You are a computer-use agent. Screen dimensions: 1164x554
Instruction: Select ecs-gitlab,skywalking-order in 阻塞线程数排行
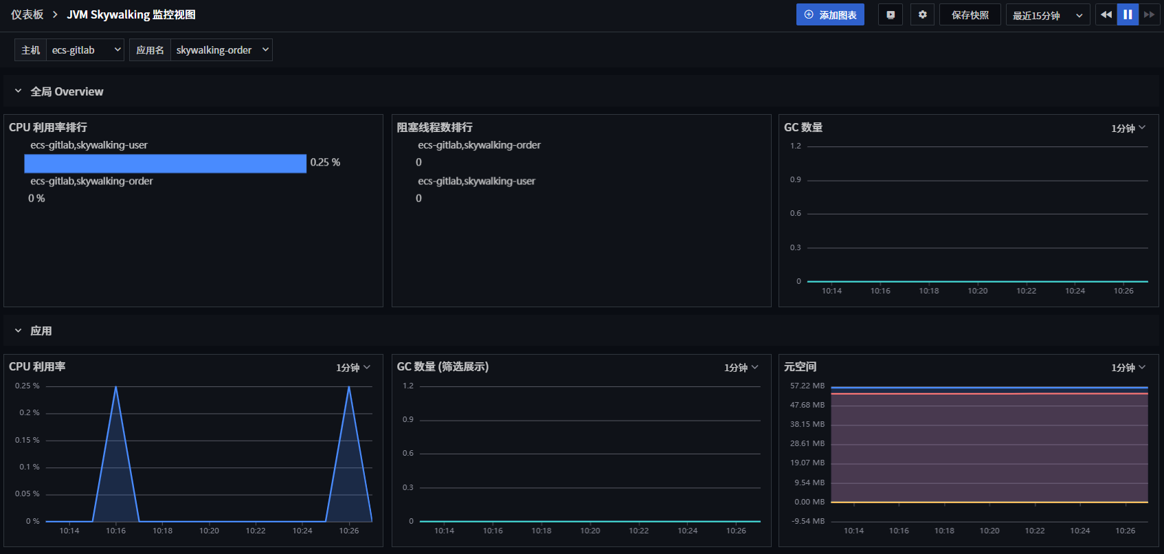coord(479,145)
